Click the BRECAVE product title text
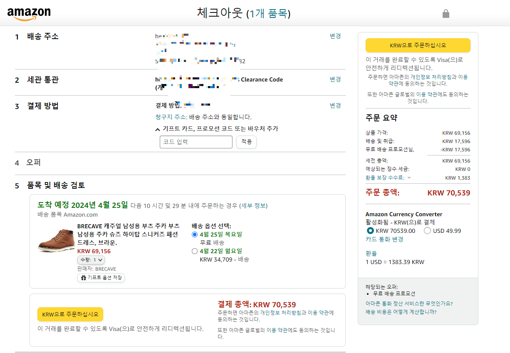The width and height of the screenshot is (510, 353). pyautogui.click(x=129, y=234)
